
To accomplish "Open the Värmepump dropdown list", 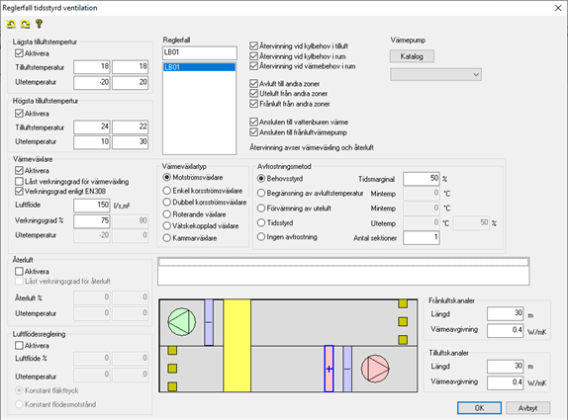I will 435,74.
